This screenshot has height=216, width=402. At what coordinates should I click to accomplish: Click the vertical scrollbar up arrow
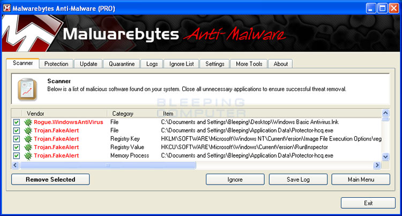point(385,113)
